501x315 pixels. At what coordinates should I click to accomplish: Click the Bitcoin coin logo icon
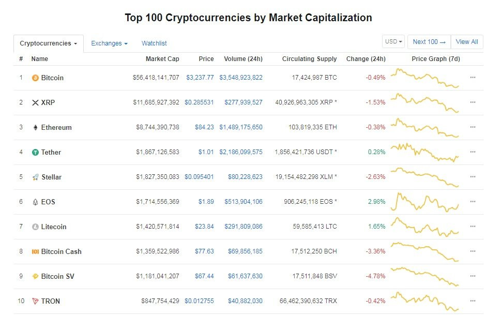click(35, 78)
